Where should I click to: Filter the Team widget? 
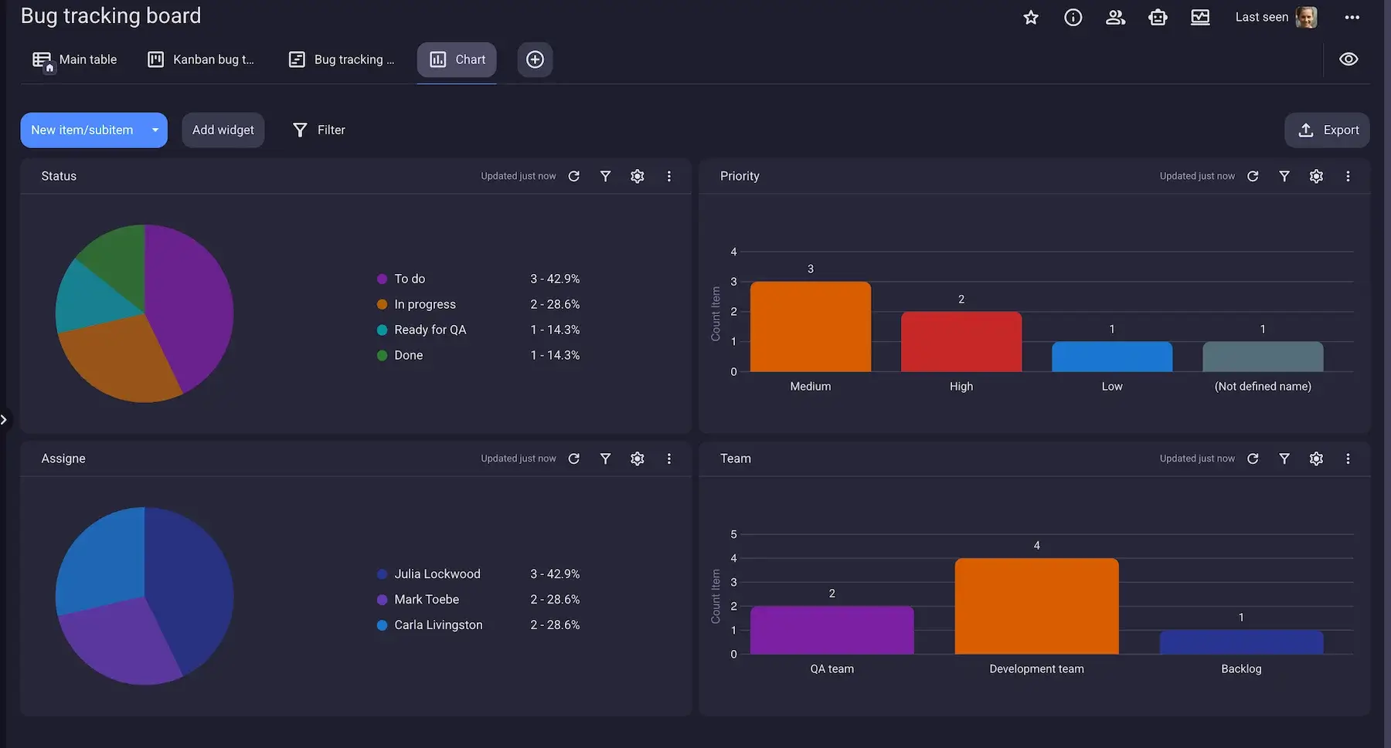tap(1284, 459)
